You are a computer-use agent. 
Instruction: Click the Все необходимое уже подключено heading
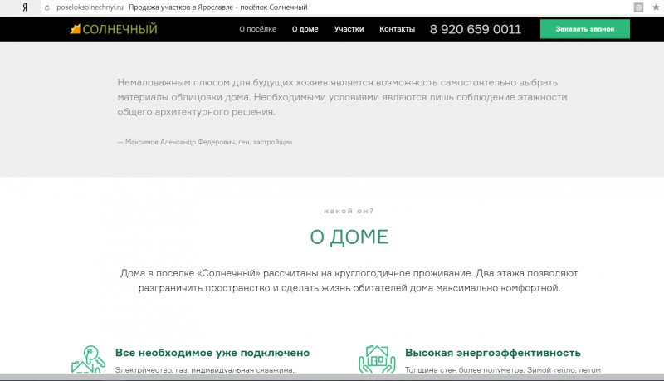[x=212, y=353]
